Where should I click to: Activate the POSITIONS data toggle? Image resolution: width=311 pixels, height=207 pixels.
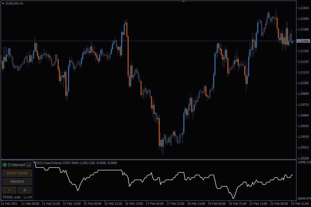click(17, 173)
